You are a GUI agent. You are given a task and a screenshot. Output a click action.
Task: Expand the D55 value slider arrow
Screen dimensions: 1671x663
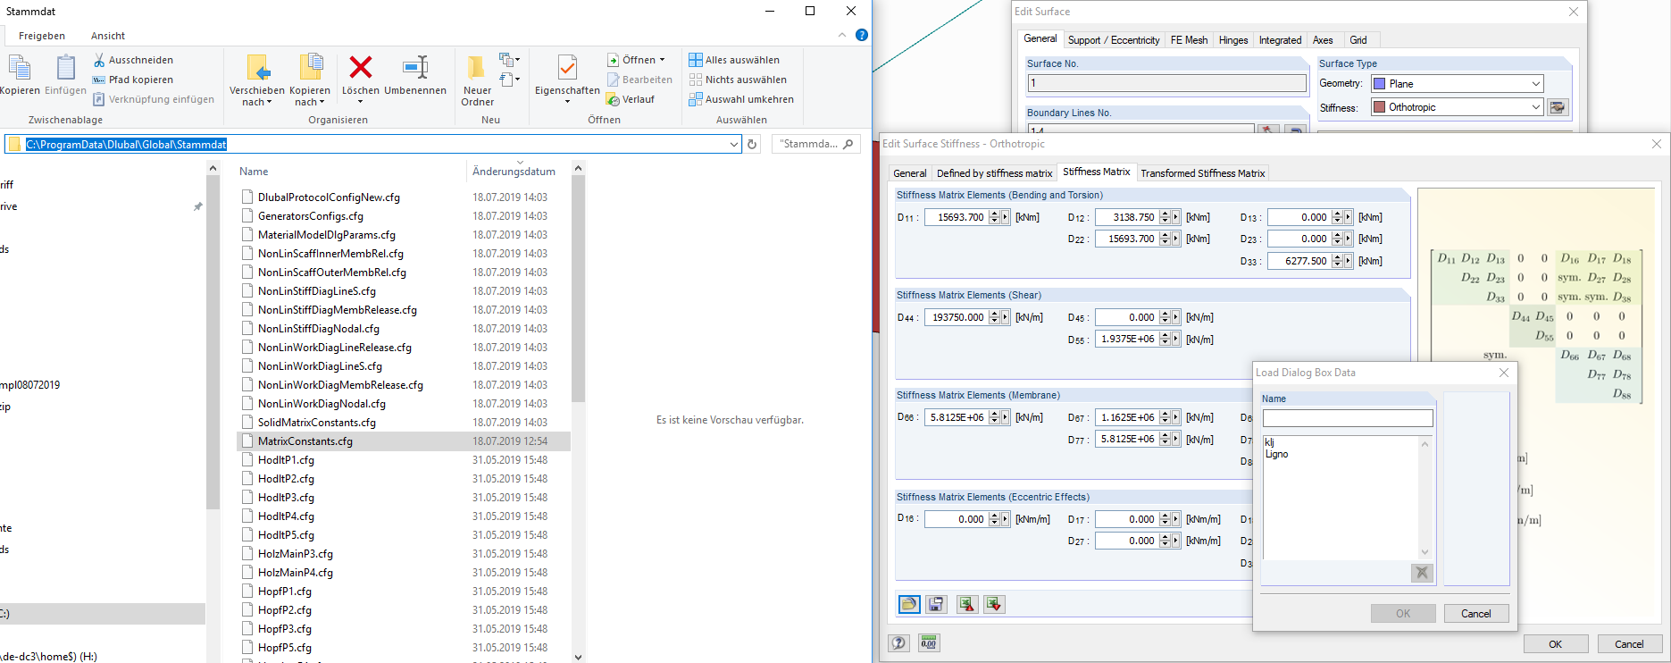[x=1175, y=340]
